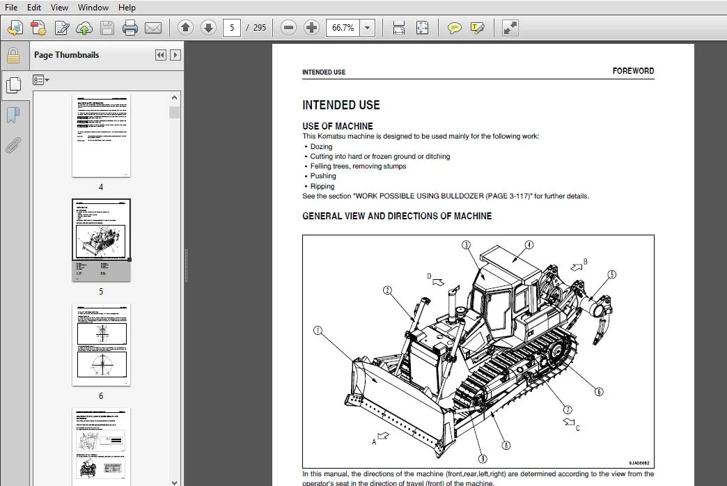Add a sticky note comment
Image resolution: width=727 pixels, height=486 pixels.
tap(454, 28)
